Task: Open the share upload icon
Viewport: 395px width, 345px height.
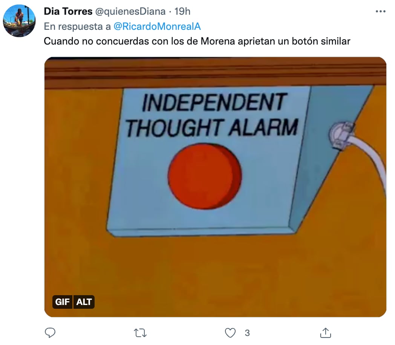Action: 326,333
